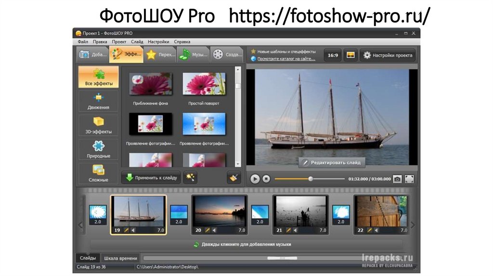Click the slide background image icon button

(x=350, y=55)
